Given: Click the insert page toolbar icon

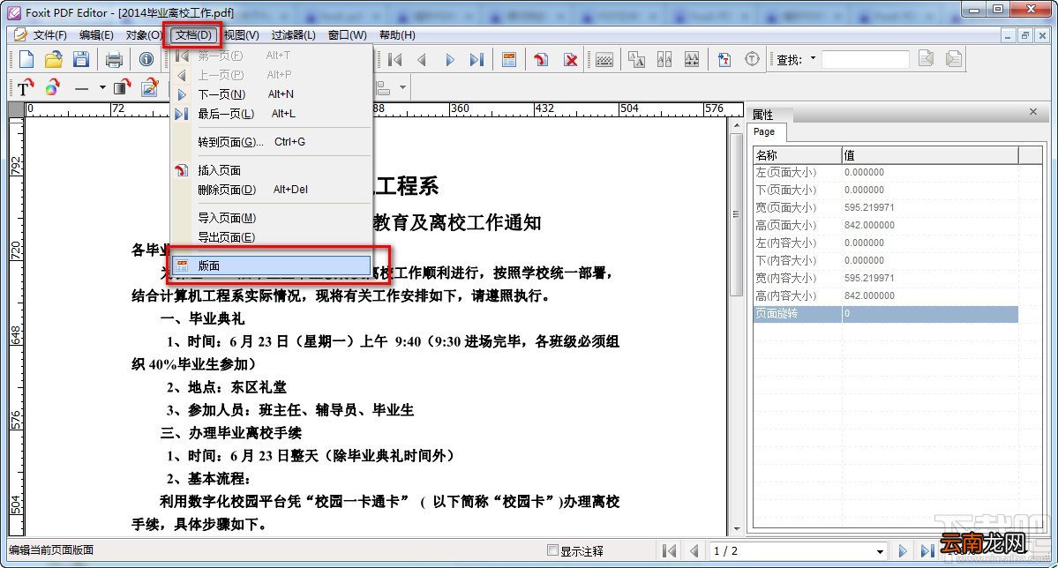Looking at the screenshot, I should click(x=540, y=60).
